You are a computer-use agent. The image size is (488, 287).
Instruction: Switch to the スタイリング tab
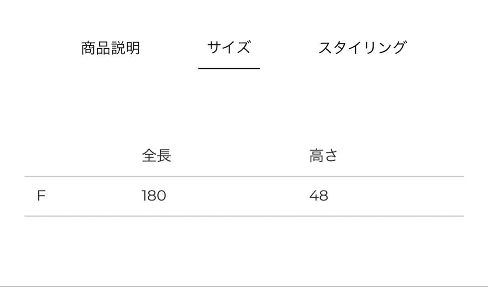(362, 47)
